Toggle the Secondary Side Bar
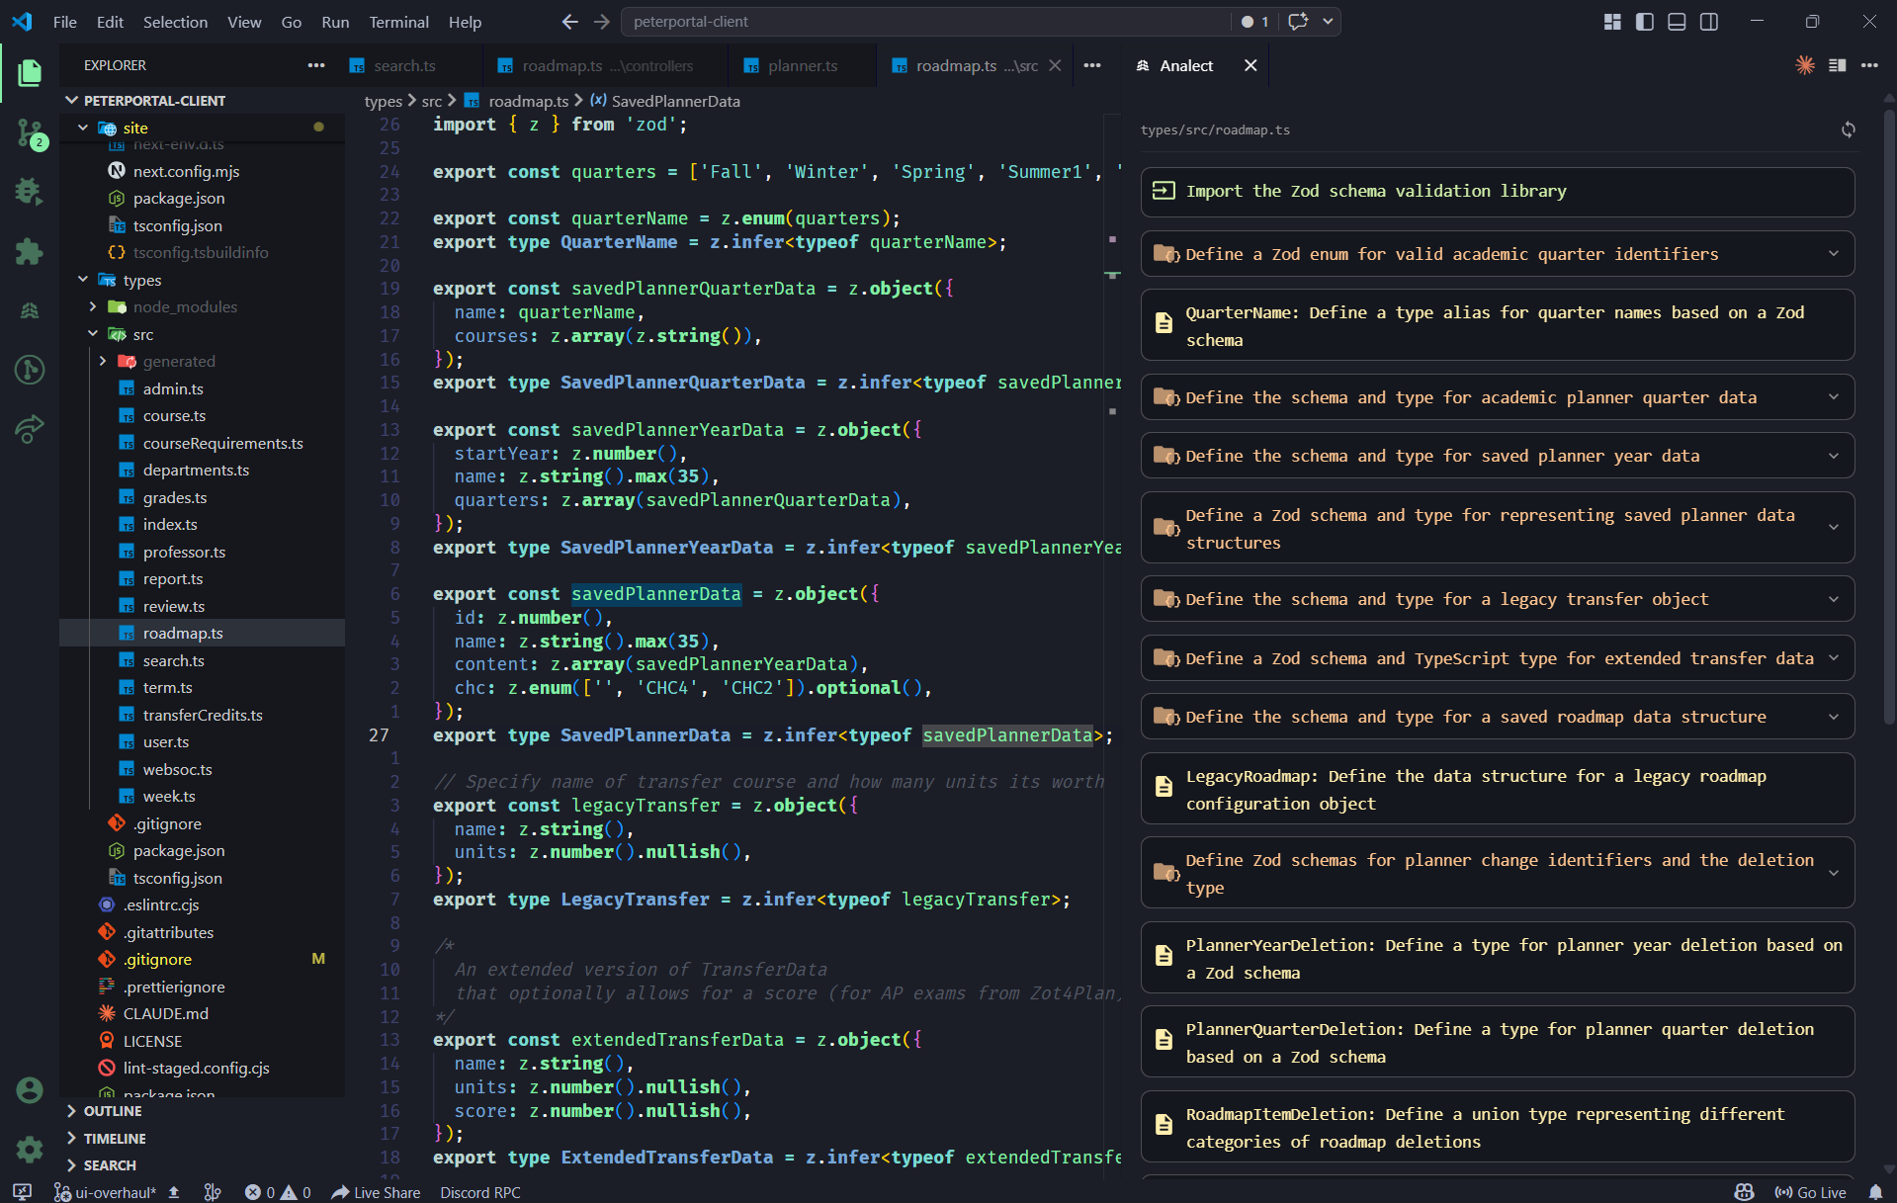This screenshot has height=1203, width=1897. coord(1709,21)
